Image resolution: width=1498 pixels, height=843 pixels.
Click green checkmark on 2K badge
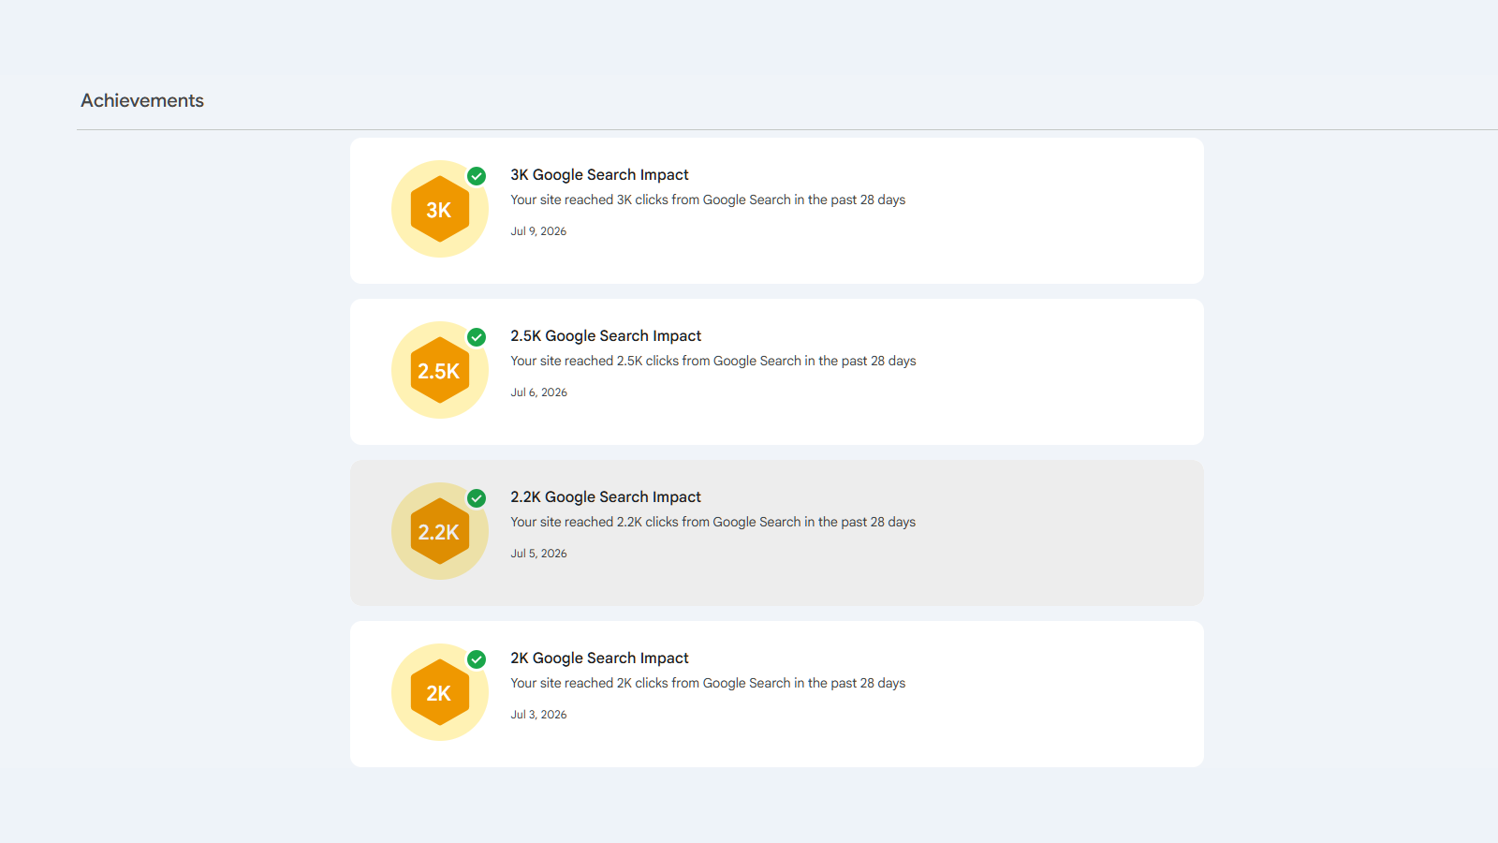click(x=477, y=659)
